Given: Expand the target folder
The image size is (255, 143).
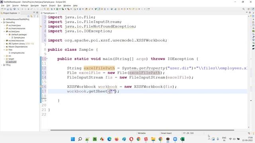Looking at the screenshot, I should (x=4, y=59).
